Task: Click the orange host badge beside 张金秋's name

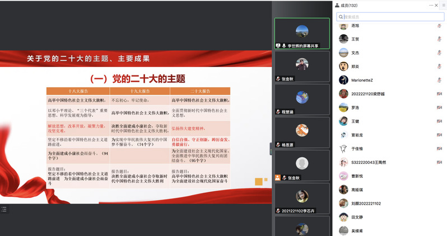Action: tap(277, 178)
